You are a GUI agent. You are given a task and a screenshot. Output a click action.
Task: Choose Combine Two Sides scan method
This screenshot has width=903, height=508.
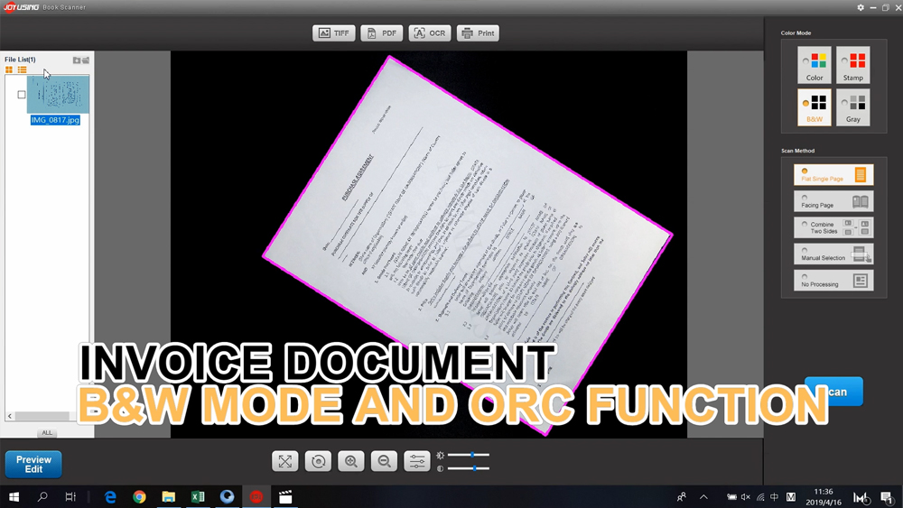[x=833, y=227]
